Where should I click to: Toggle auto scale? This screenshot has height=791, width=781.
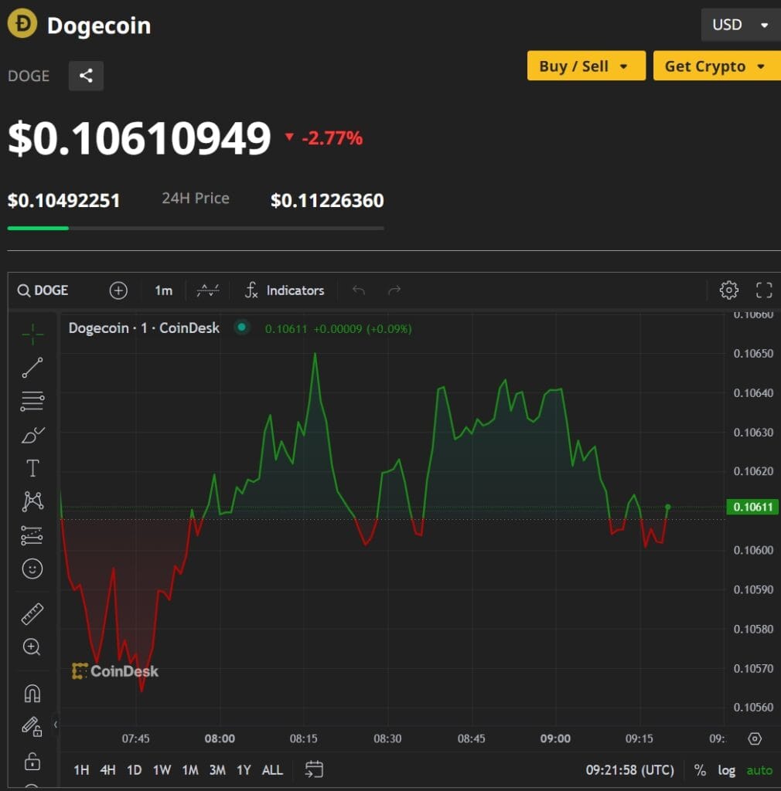[x=759, y=770]
